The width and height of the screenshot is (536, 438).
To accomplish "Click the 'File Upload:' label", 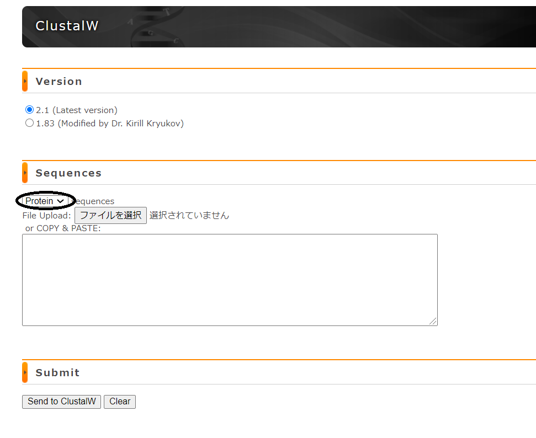I will 46,216.
